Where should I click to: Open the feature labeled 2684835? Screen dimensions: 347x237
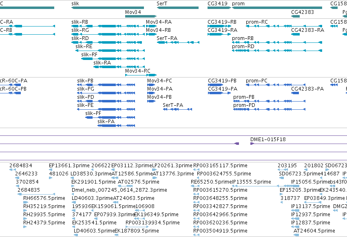(x=29, y=190)
